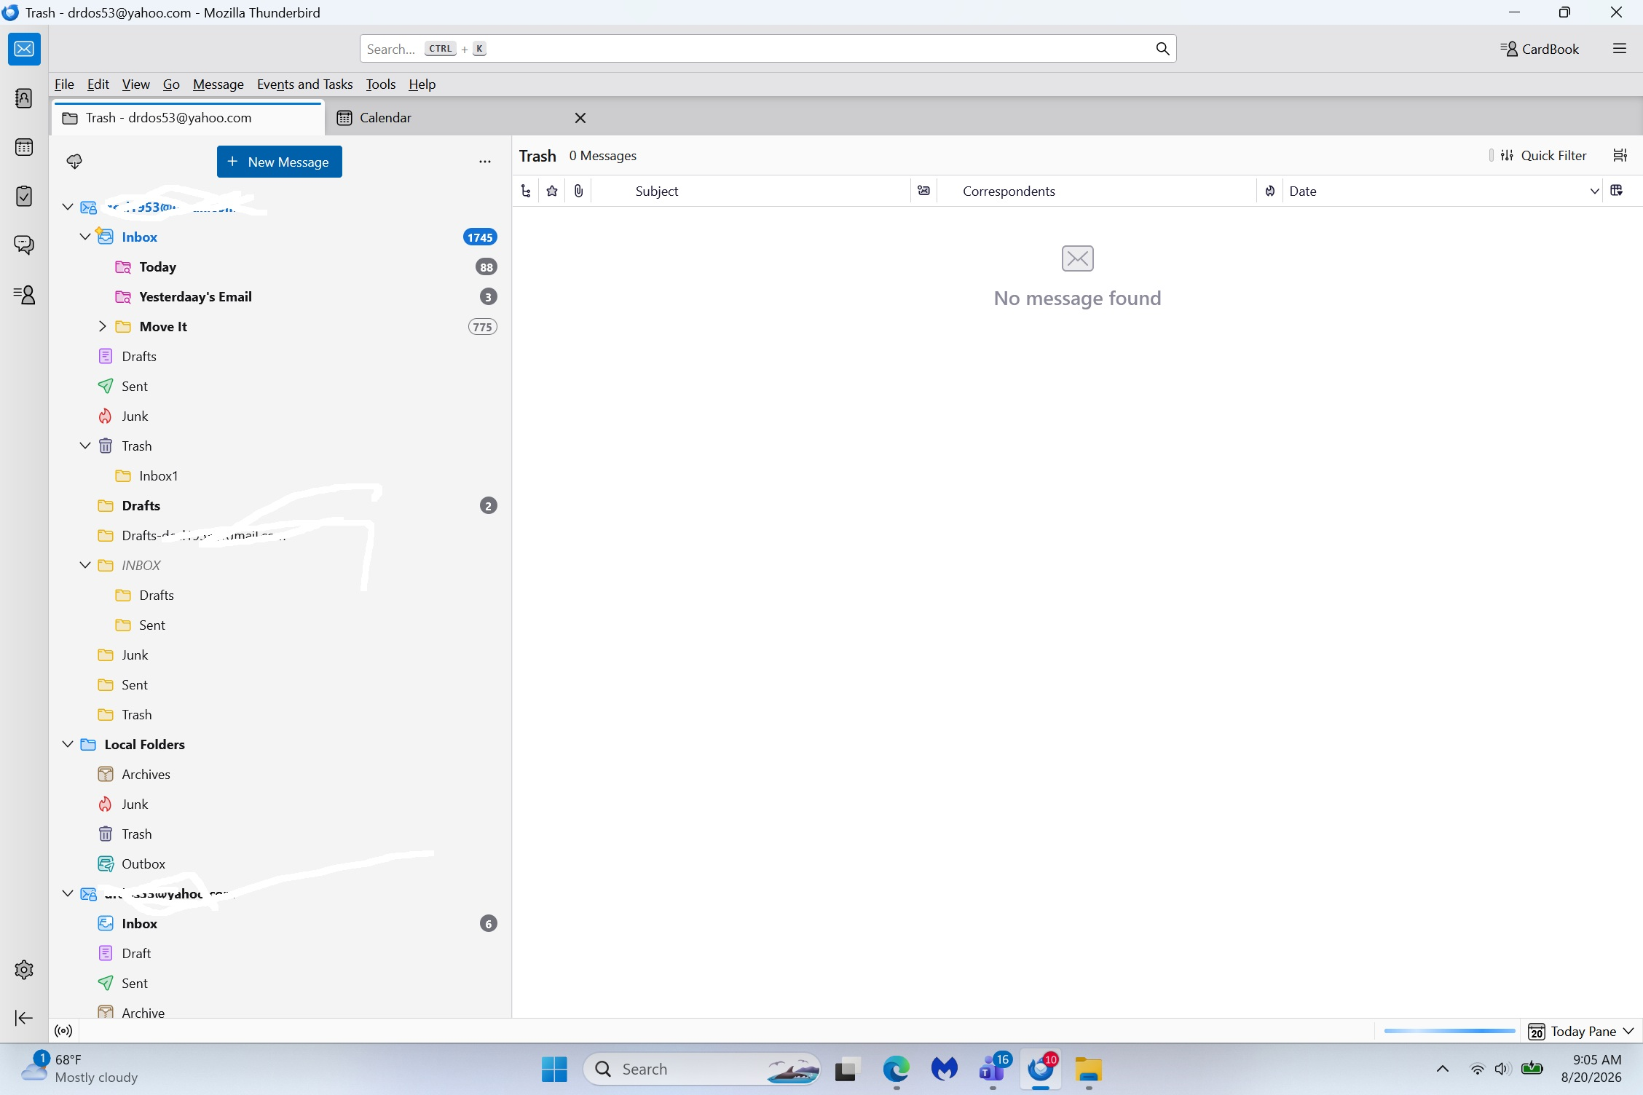This screenshot has width=1643, height=1095.
Task: Open the Go menu
Action: 171,84
